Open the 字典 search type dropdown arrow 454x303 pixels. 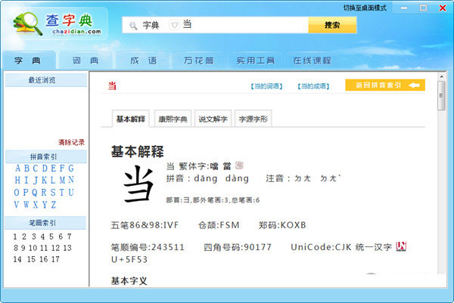click(x=175, y=25)
